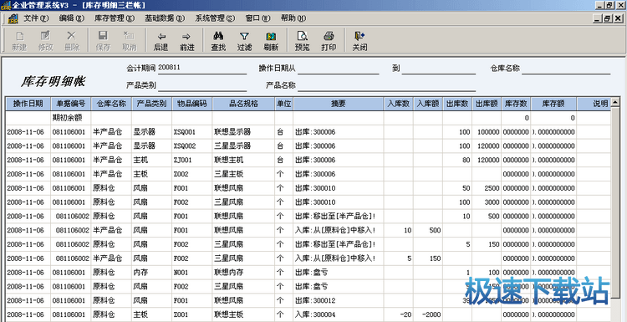Click summary cell 出库:300012

[339, 300]
